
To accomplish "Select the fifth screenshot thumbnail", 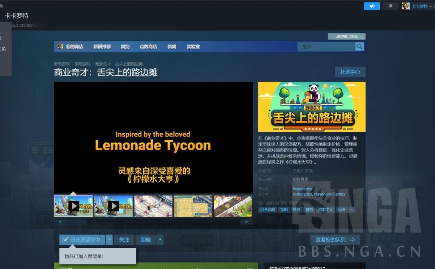I will [233, 206].
